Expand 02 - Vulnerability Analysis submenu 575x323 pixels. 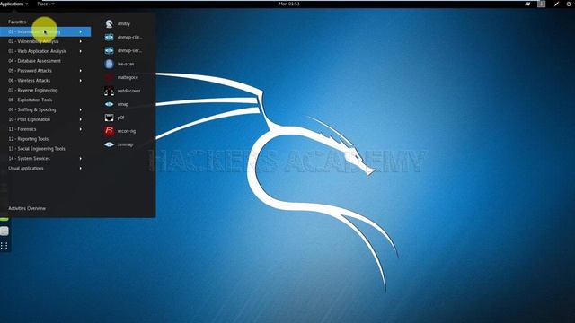pyautogui.click(x=46, y=42)
